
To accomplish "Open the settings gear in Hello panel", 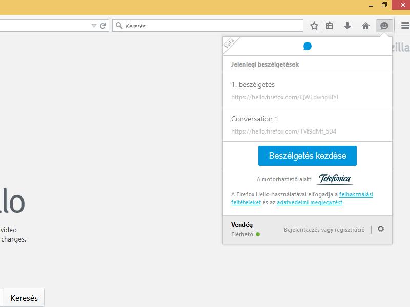I will point(381,229).
